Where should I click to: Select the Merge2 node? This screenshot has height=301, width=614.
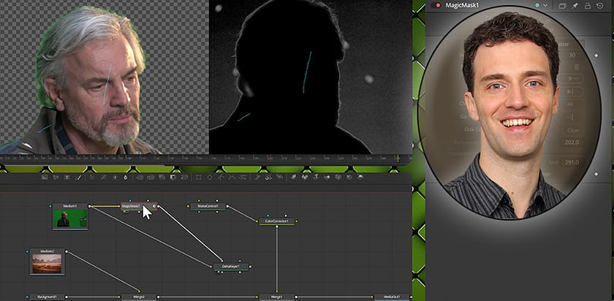(139, 297)
